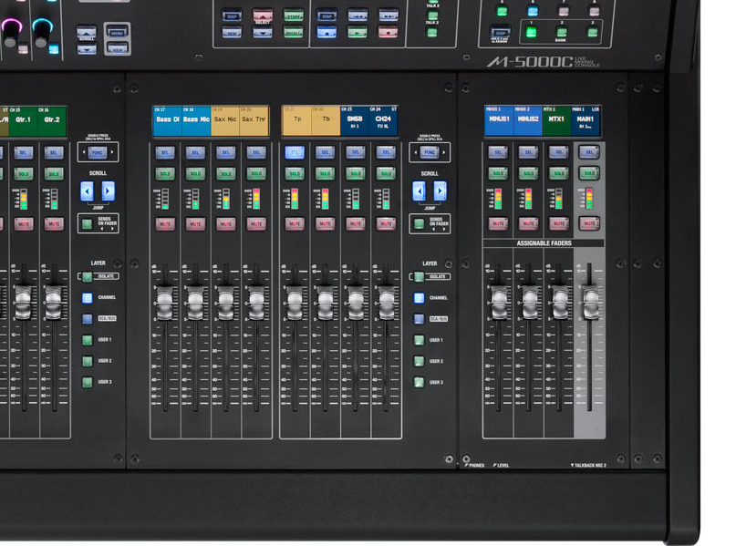Screen dimensions: 736x546
Task: Touch the pink-lit rotary knob
Action: coord(11,32)
